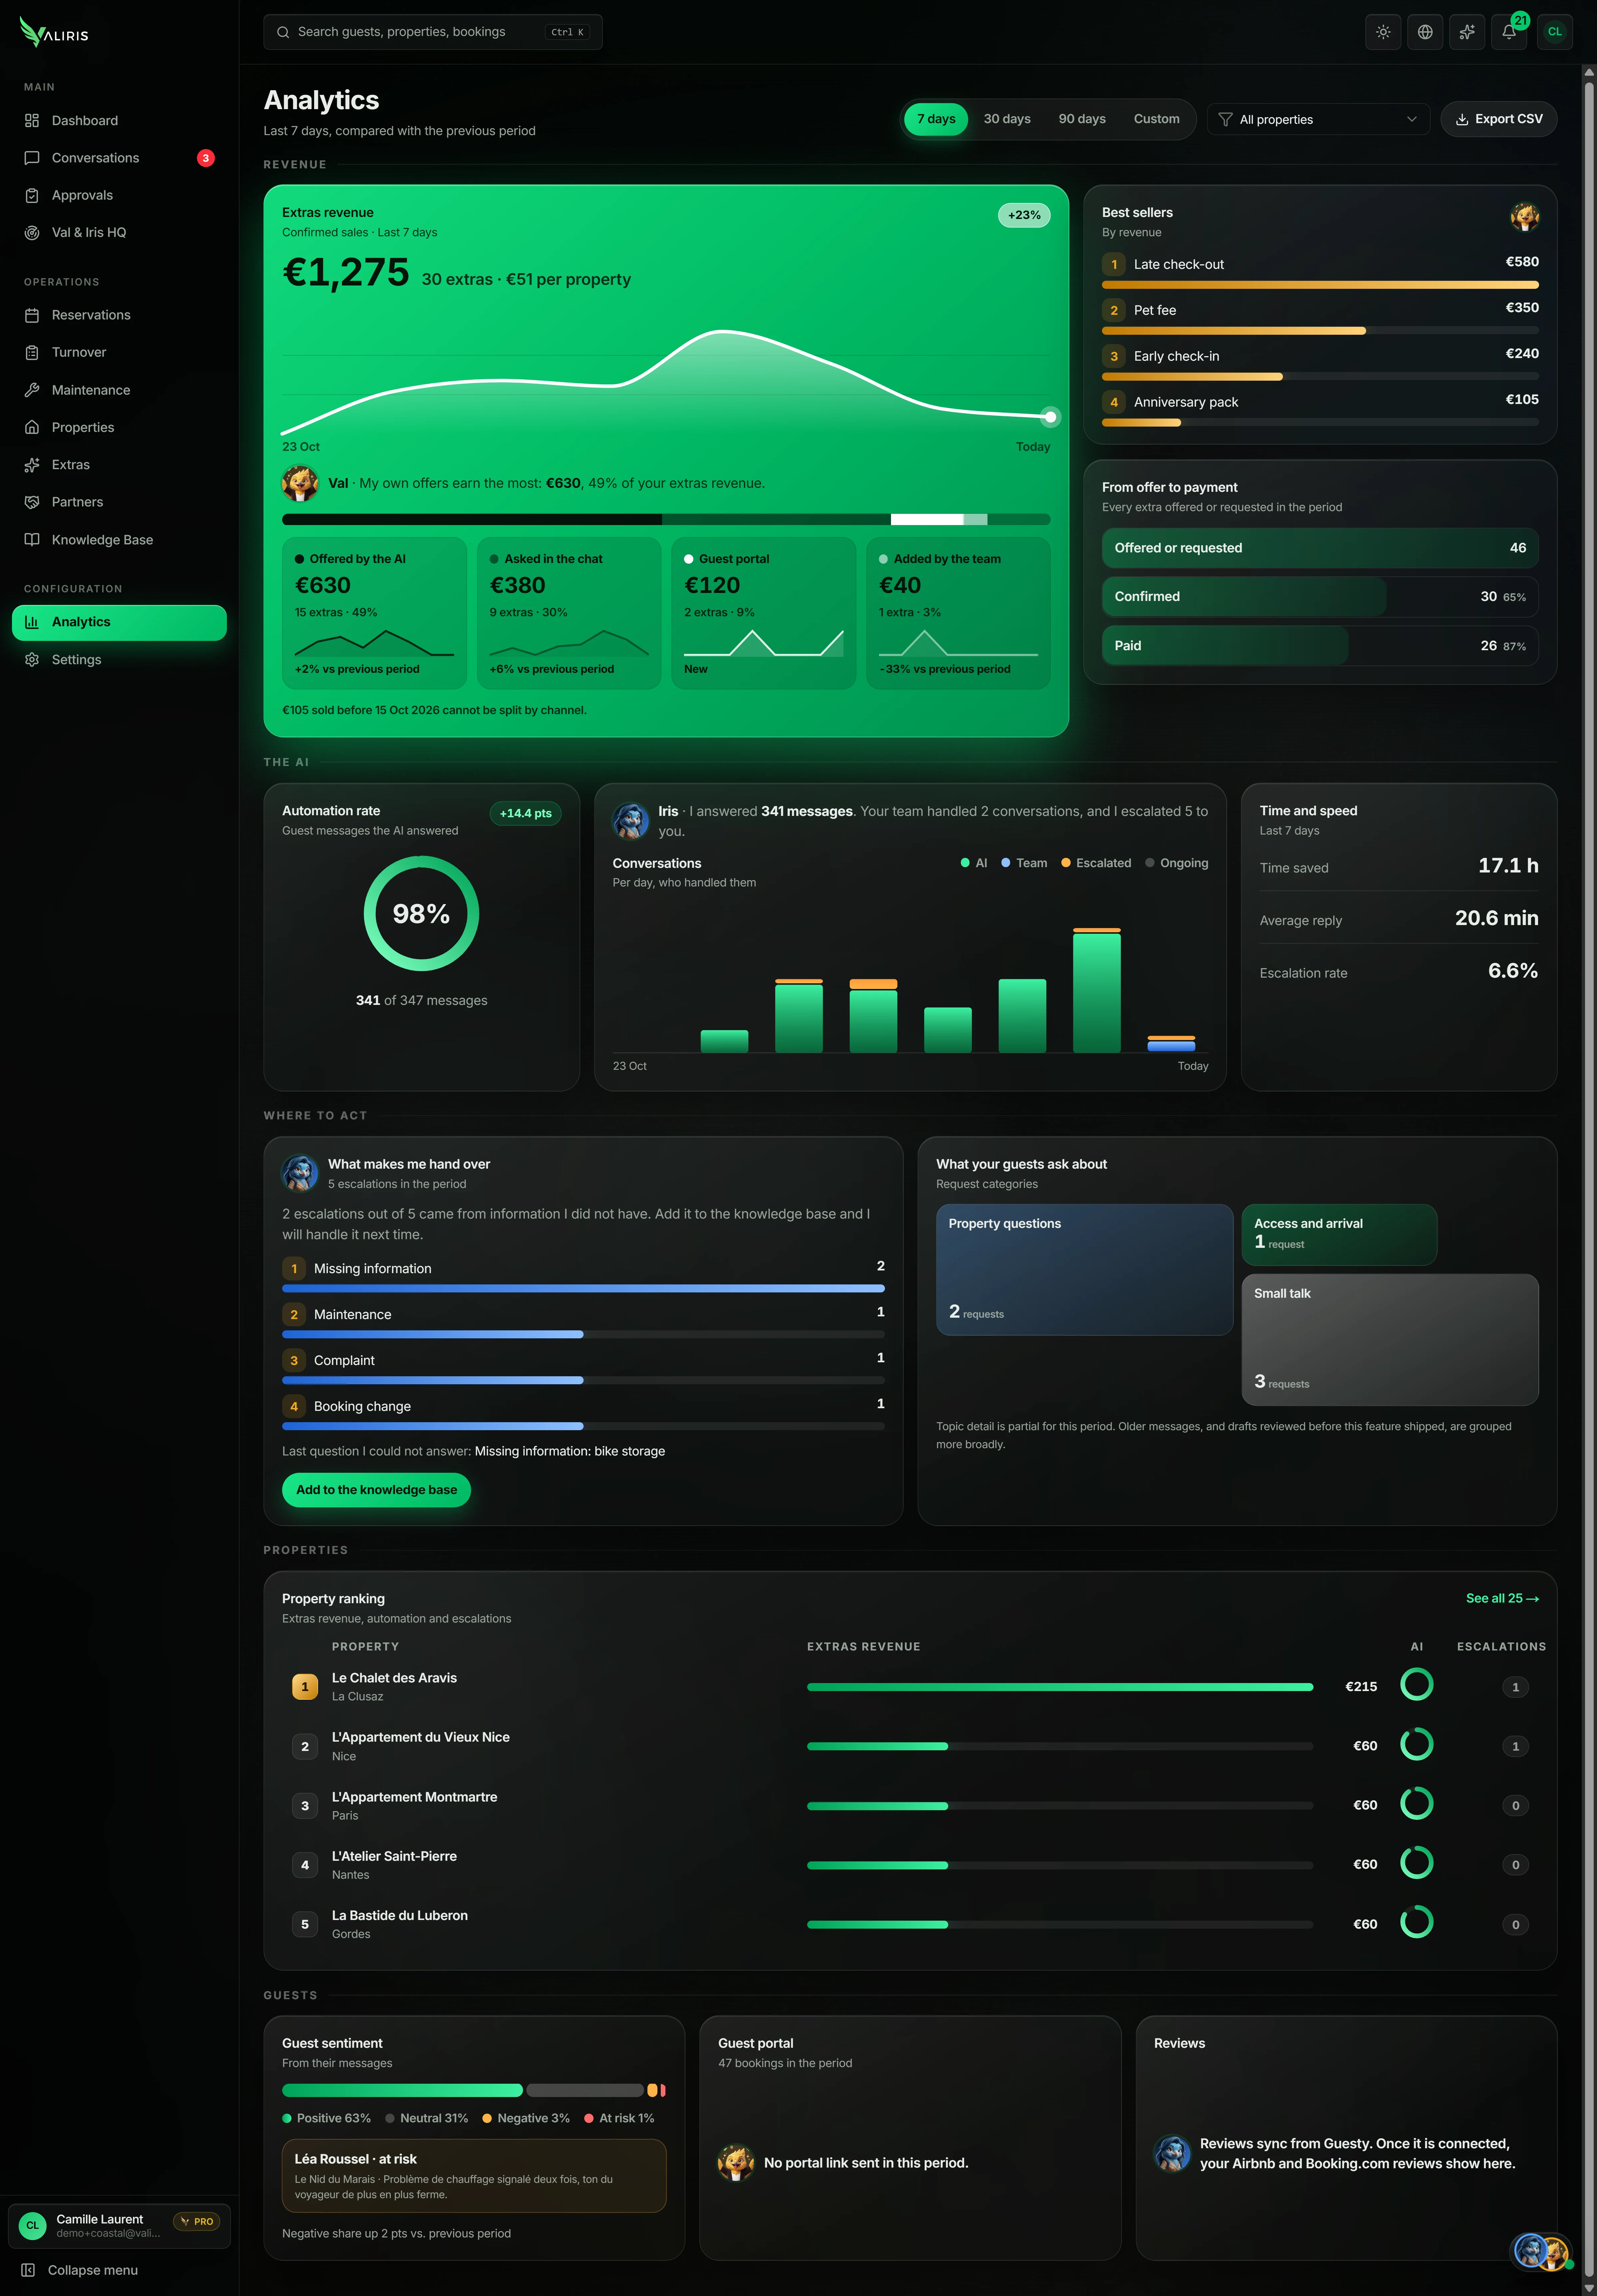The image size is (1597, 2296).
Task: Switch to 30 days range
Action: (1007, 119)
